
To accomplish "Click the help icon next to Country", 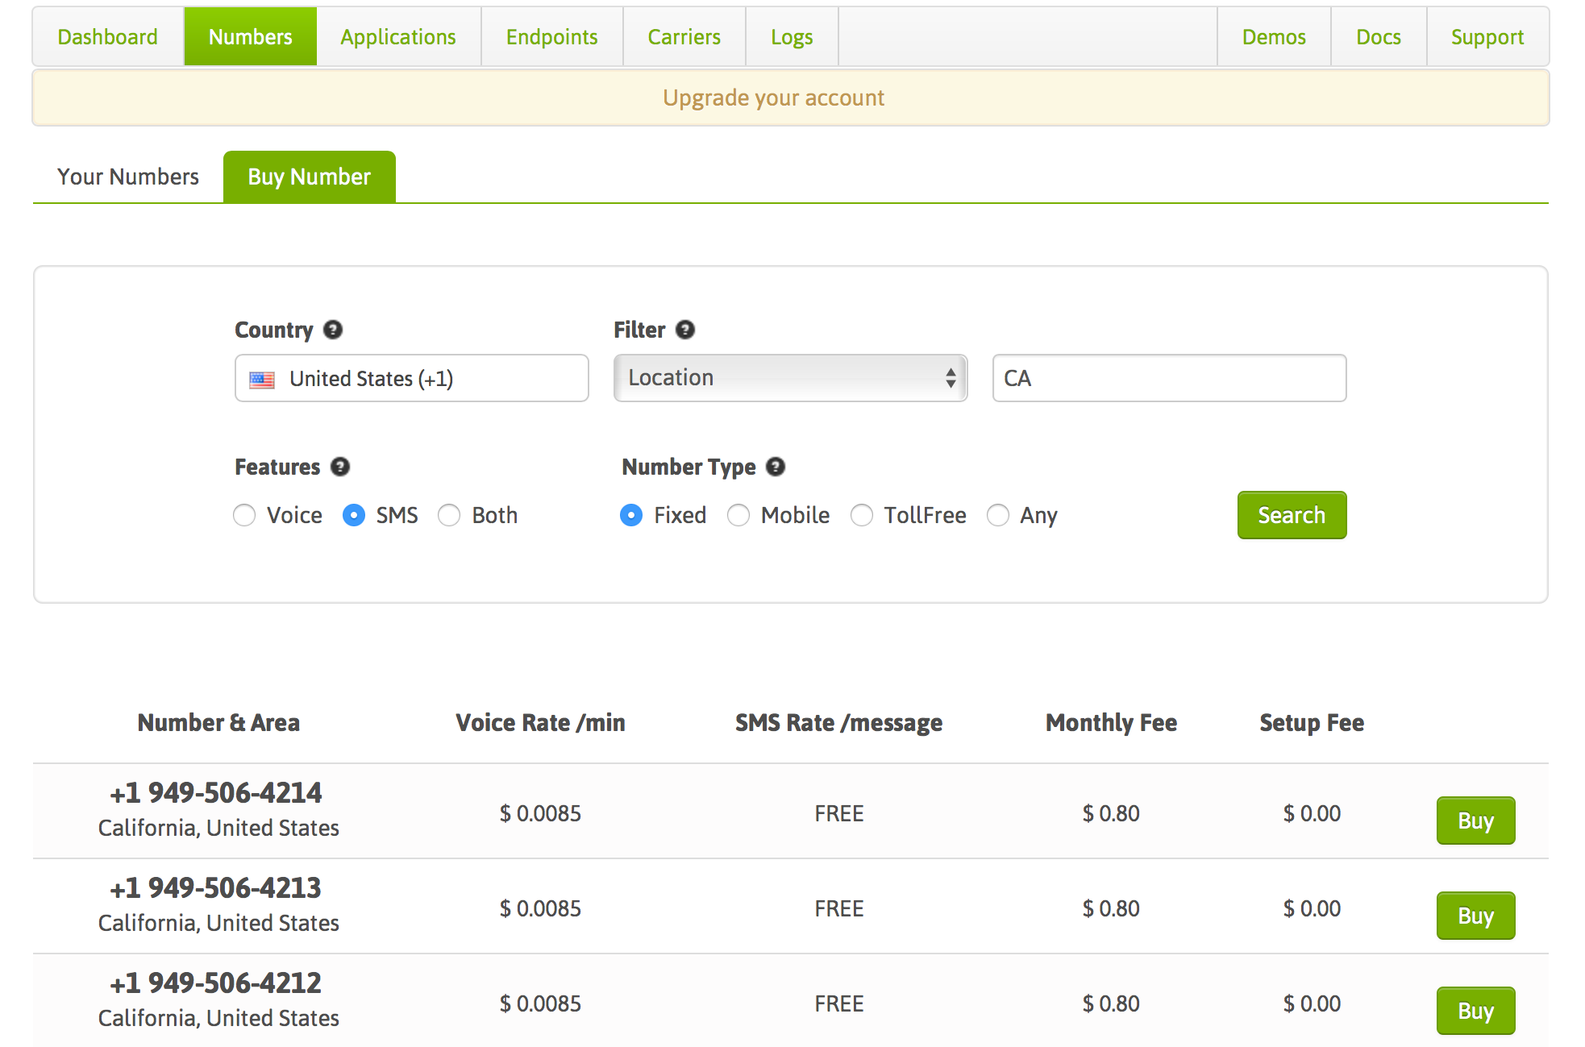I will pos(333,330).
